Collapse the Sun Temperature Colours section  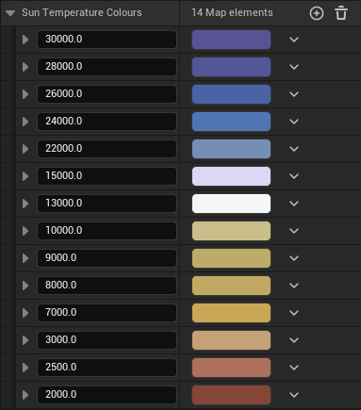[10, 13]
